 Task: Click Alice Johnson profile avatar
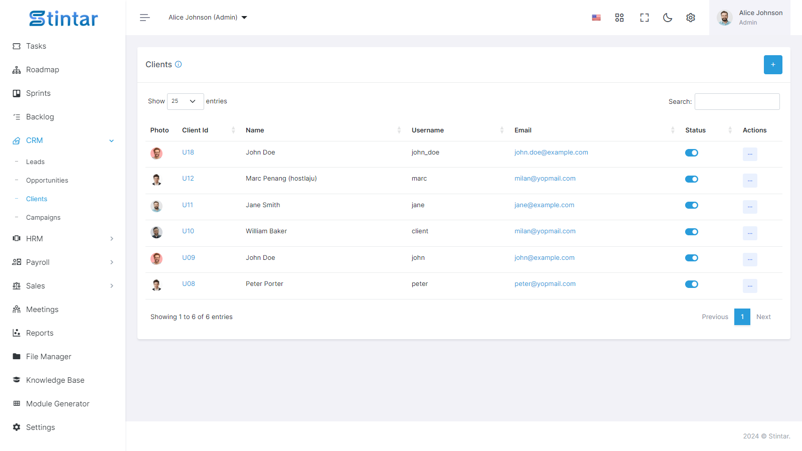tap(725, 18)
